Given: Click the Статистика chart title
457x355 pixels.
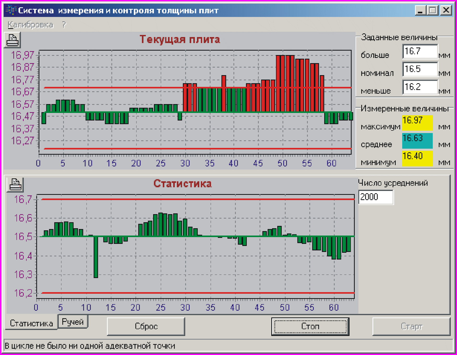Looking at the screenshot, I should (x=182, y=183).
